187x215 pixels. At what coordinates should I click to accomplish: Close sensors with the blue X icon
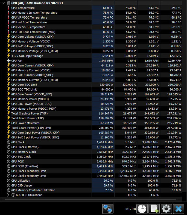(178, 209)
